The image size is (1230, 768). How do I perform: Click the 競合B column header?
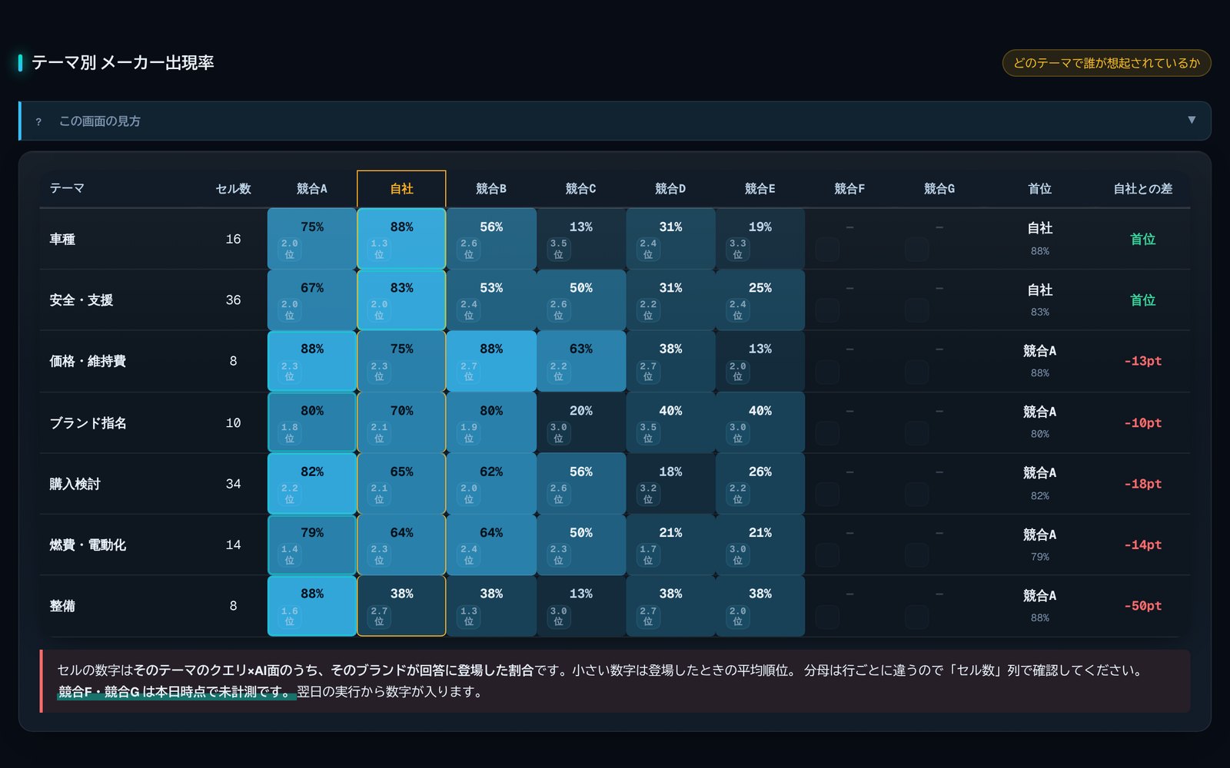491,189
